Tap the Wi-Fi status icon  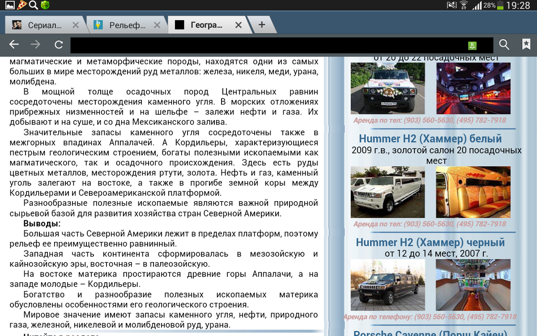pos(464,5)
